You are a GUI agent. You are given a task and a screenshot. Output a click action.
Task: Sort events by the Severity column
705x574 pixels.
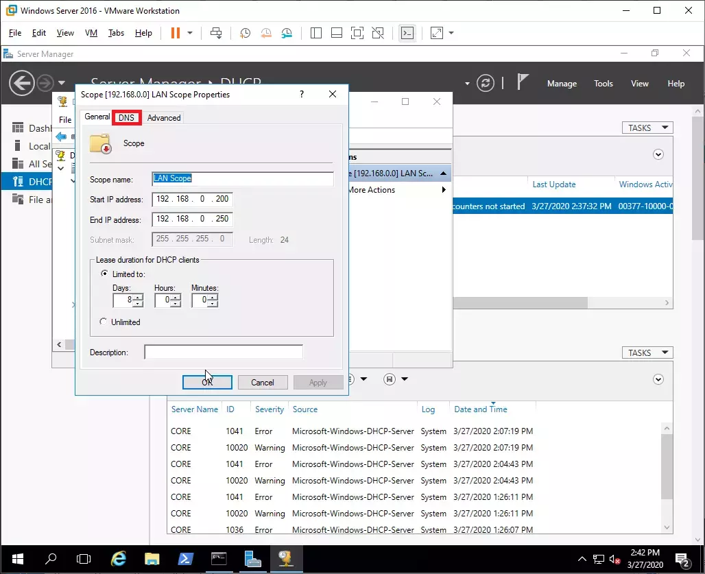point(270,409)
